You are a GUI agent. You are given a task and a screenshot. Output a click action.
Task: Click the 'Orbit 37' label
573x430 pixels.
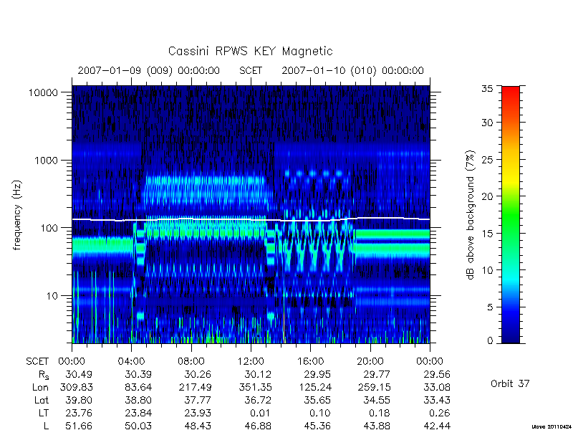[x=510, y=383]
